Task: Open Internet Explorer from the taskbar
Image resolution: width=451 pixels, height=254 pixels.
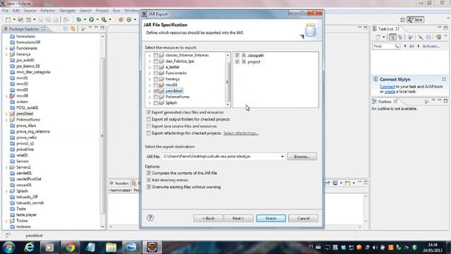Action: [x=29, y=248]
